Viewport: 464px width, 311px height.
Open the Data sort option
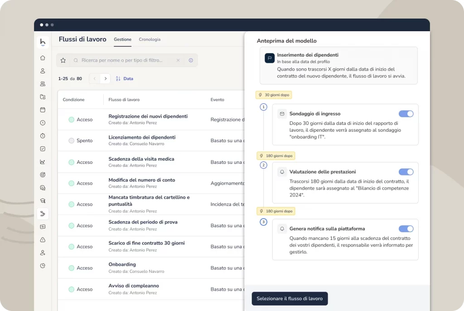[125, 79]
